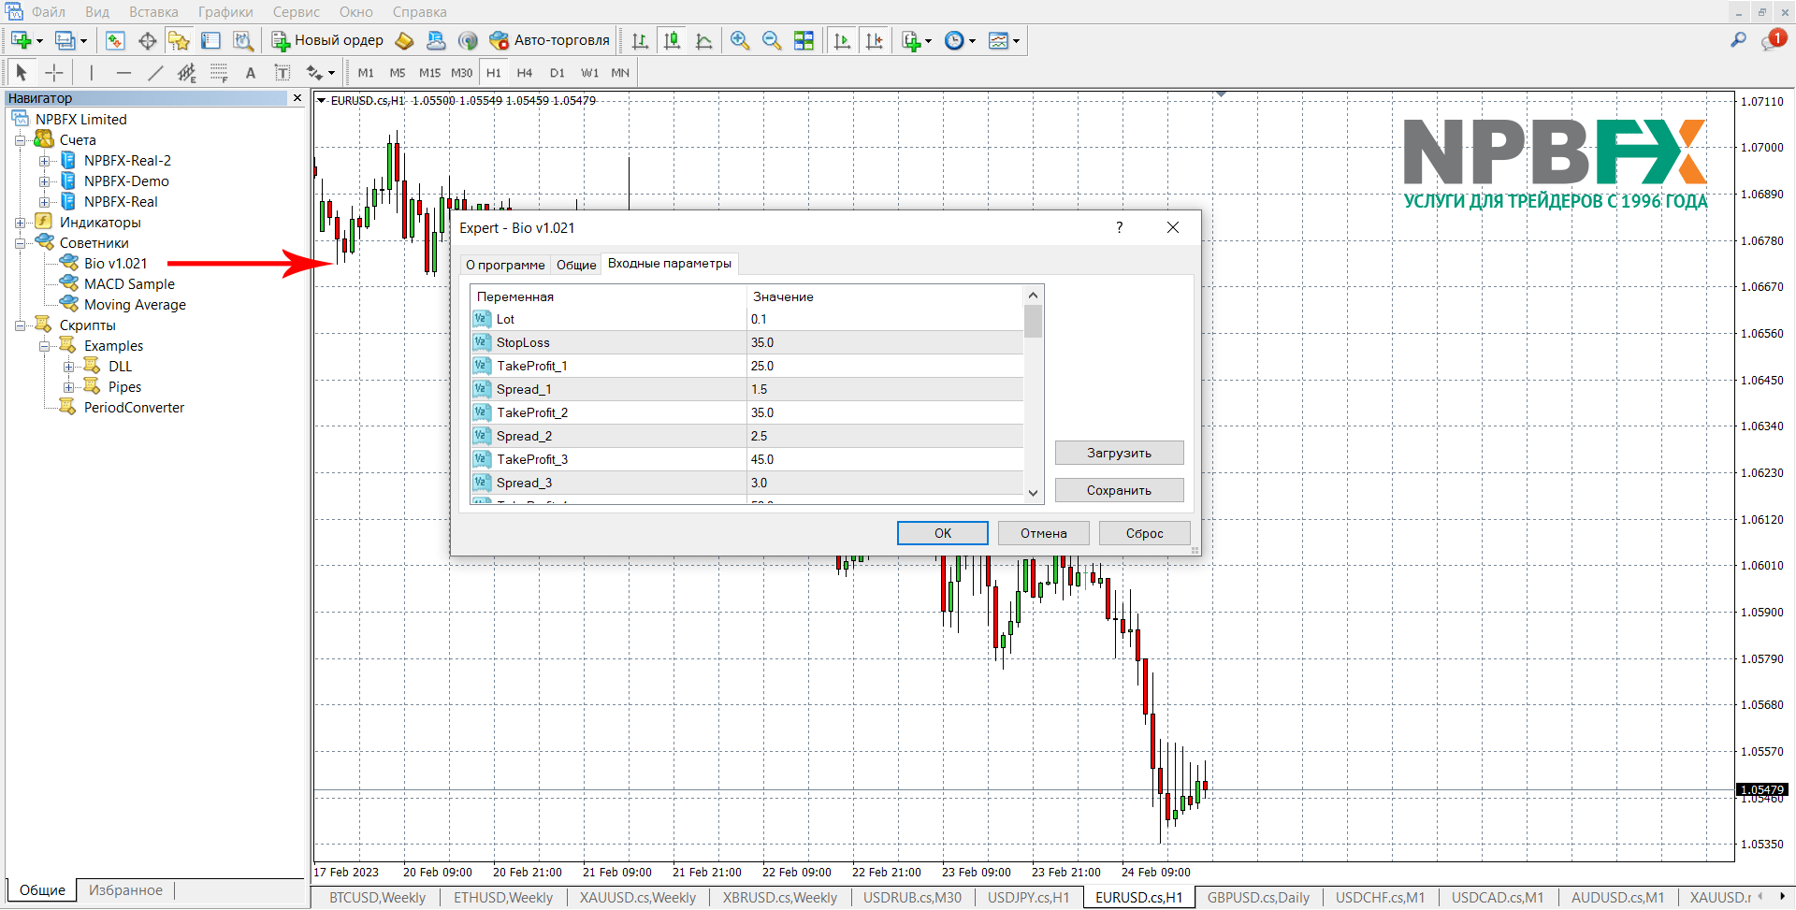Open the notification bubble with red badge

(x=1773, y=40)
